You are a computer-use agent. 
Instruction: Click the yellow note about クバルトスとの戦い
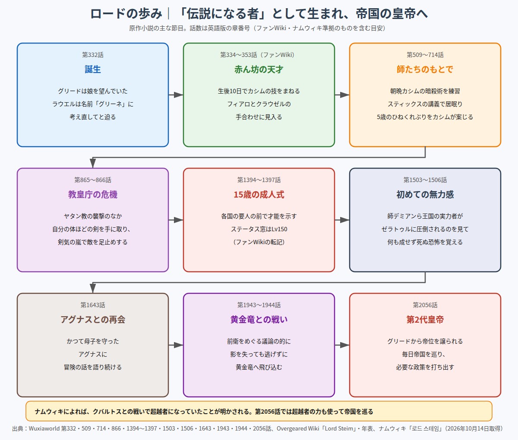pyautogui.click(x=259, y=411)
